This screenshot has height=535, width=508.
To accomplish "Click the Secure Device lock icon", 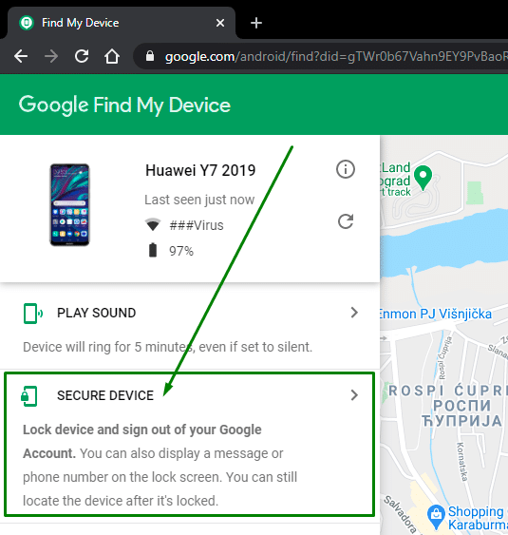I will coord(29,396).
